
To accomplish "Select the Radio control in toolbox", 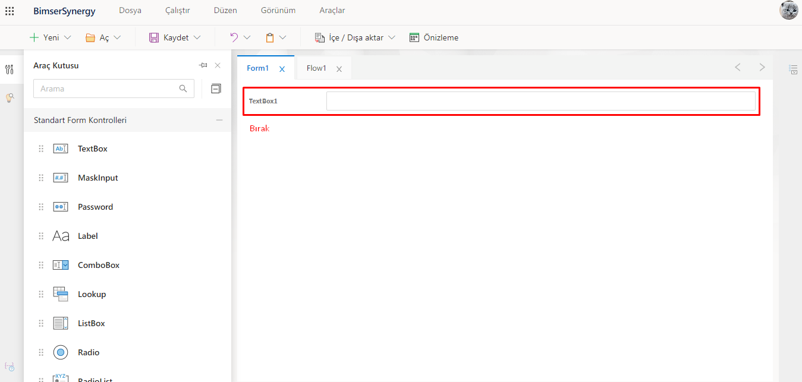I will 88,352.
